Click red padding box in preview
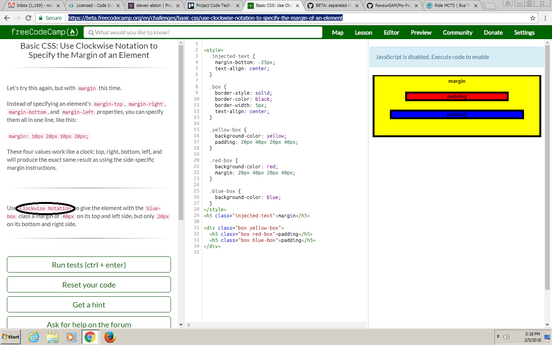The width and height of the screenshot is (552, 345). [x=457, y=96]
